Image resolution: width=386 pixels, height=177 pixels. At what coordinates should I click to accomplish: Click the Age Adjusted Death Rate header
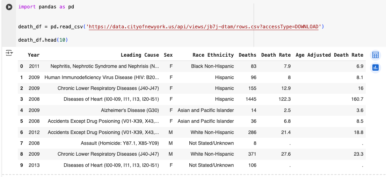click(329, 55)
